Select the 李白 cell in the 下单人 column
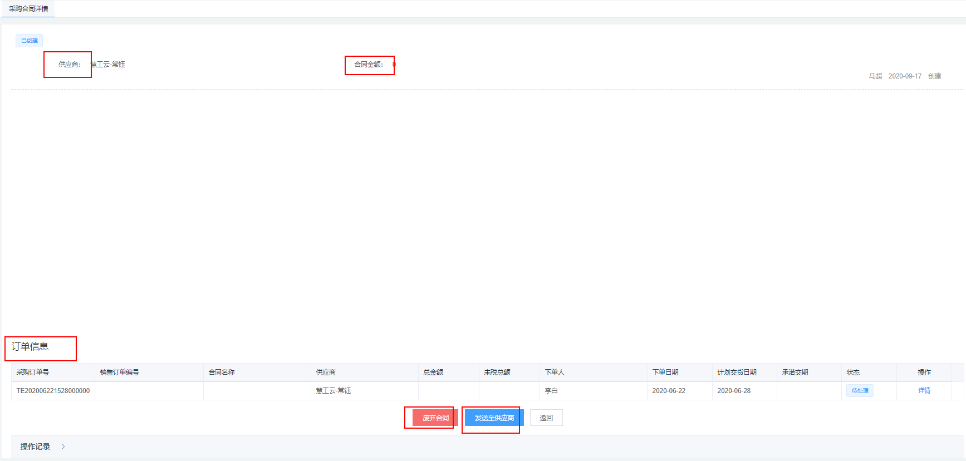The image size is (966, 461). coord(551,391)
